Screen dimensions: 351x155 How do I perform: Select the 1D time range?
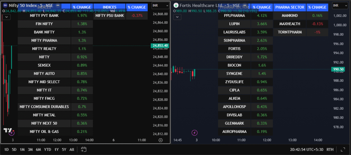coord(7,149)
